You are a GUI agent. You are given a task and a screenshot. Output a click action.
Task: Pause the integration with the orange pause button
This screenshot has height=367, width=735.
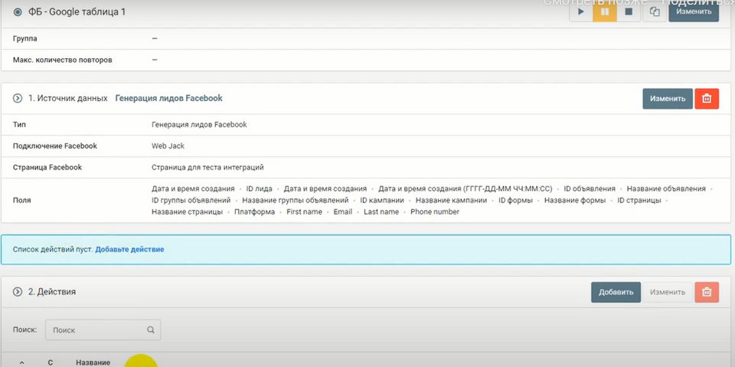click(605, 11)
